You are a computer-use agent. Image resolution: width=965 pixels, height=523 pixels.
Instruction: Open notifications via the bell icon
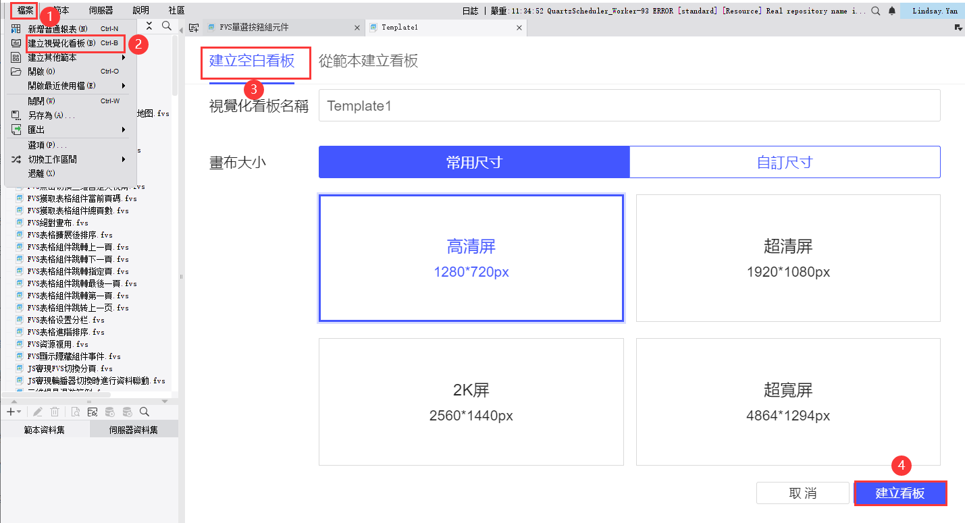892,11
